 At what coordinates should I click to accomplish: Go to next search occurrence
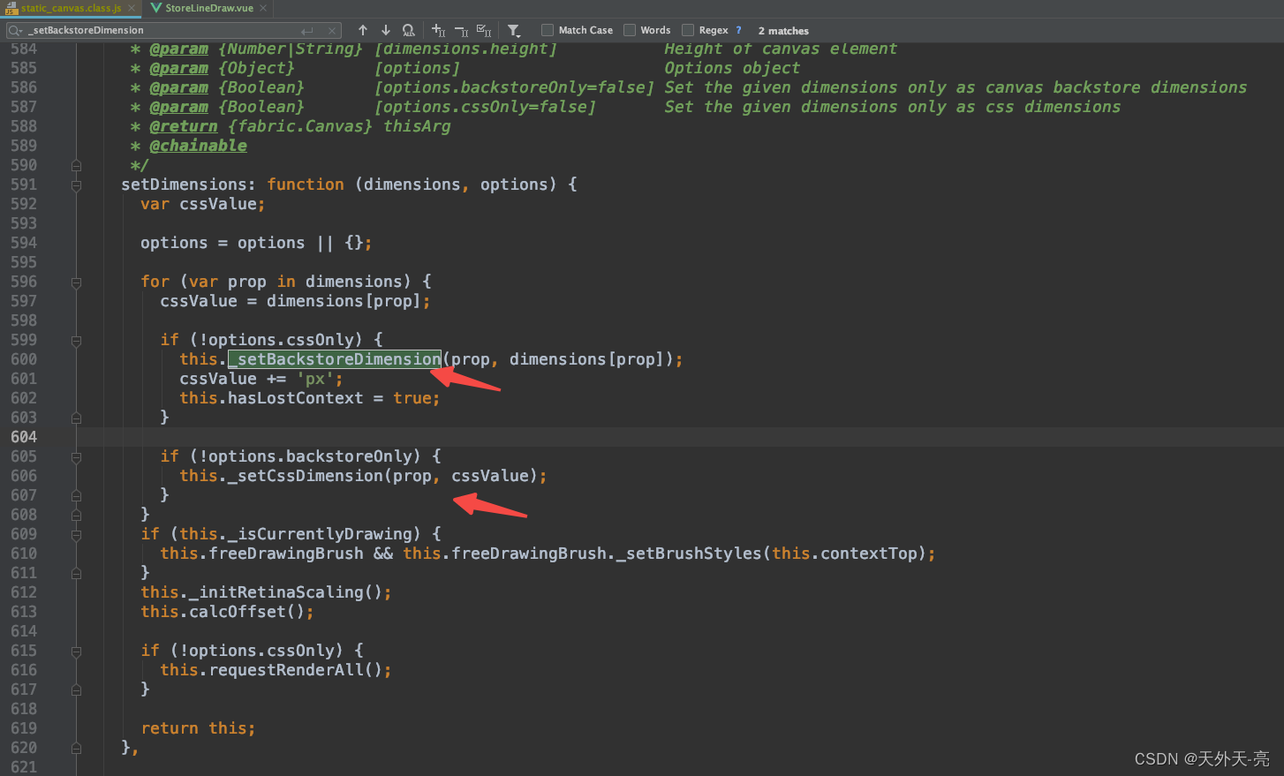pos(386,30)
